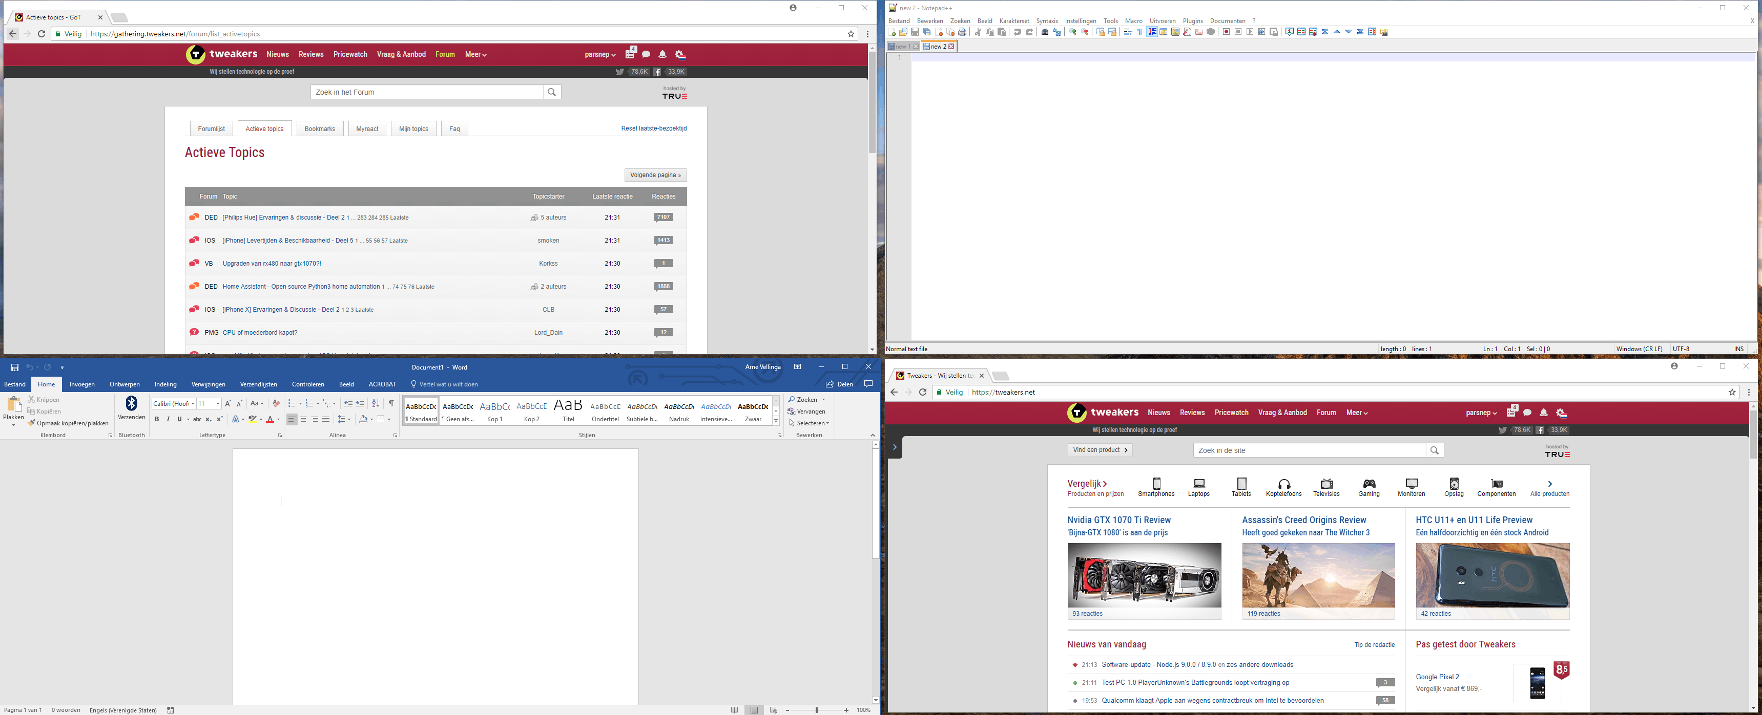Click the Vind een product button
This screenshot has height=715, width=1762.
pos(1100,450)
